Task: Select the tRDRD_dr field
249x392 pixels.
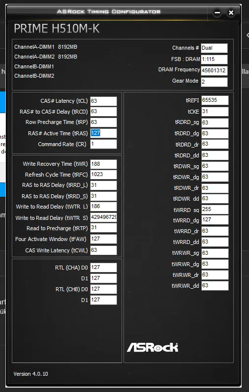Action: point(215,144)
